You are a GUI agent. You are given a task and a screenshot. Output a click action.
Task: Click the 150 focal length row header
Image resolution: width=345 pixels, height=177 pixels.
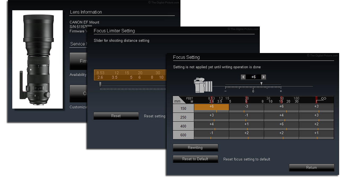click(183, 108)
